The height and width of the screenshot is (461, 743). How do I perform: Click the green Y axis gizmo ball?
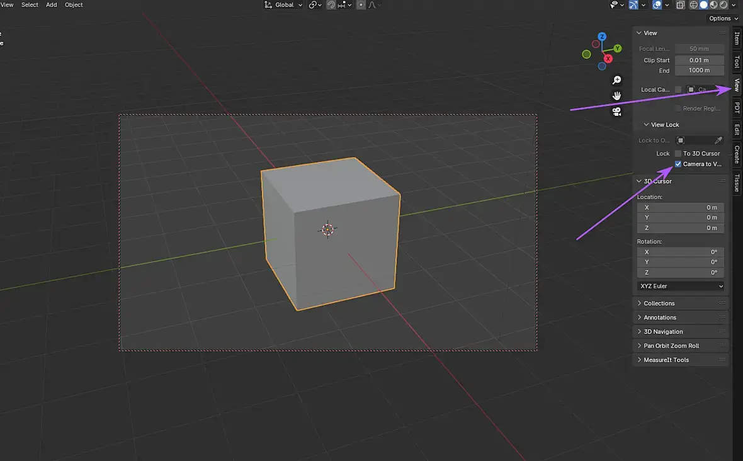(x=618, y=48)
